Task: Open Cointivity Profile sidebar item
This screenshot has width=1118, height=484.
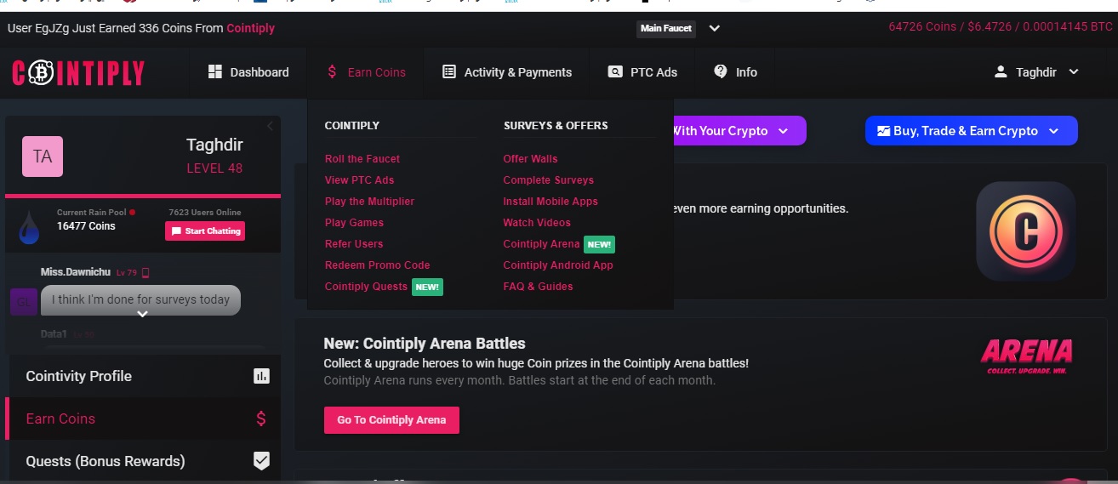Action: click(143, 376)
